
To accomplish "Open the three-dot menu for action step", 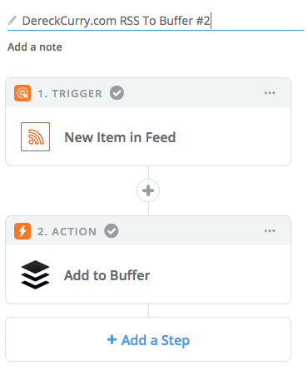I will point(270,231).
